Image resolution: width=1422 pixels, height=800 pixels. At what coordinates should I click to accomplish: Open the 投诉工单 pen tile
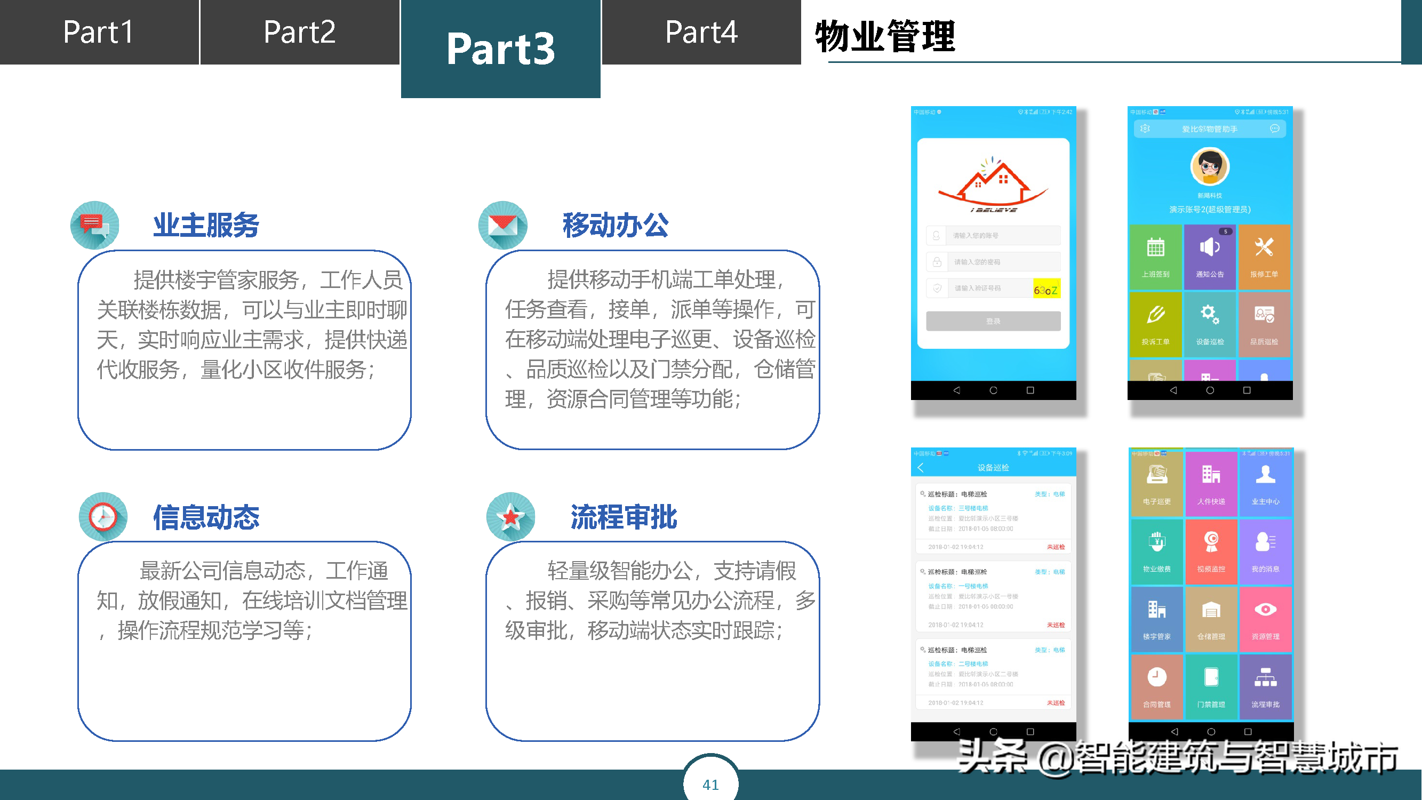[1155, 325]
